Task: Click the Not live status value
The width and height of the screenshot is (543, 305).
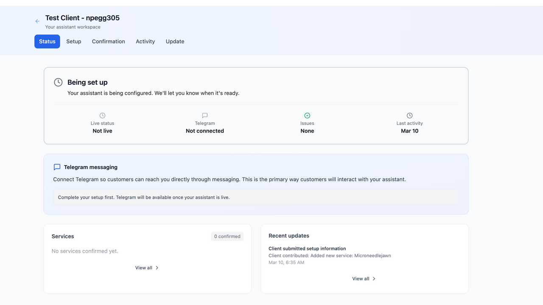Action: 102,131
